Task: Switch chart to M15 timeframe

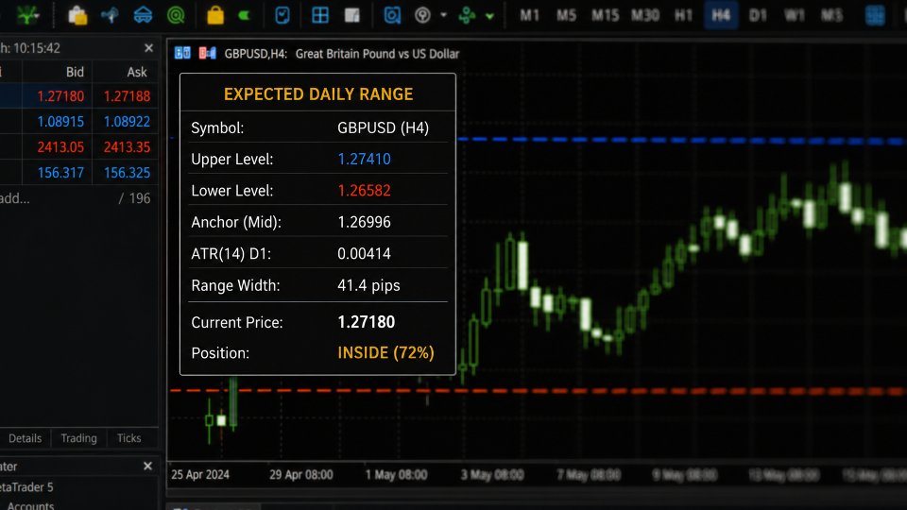Action: [x=605, y=15]
